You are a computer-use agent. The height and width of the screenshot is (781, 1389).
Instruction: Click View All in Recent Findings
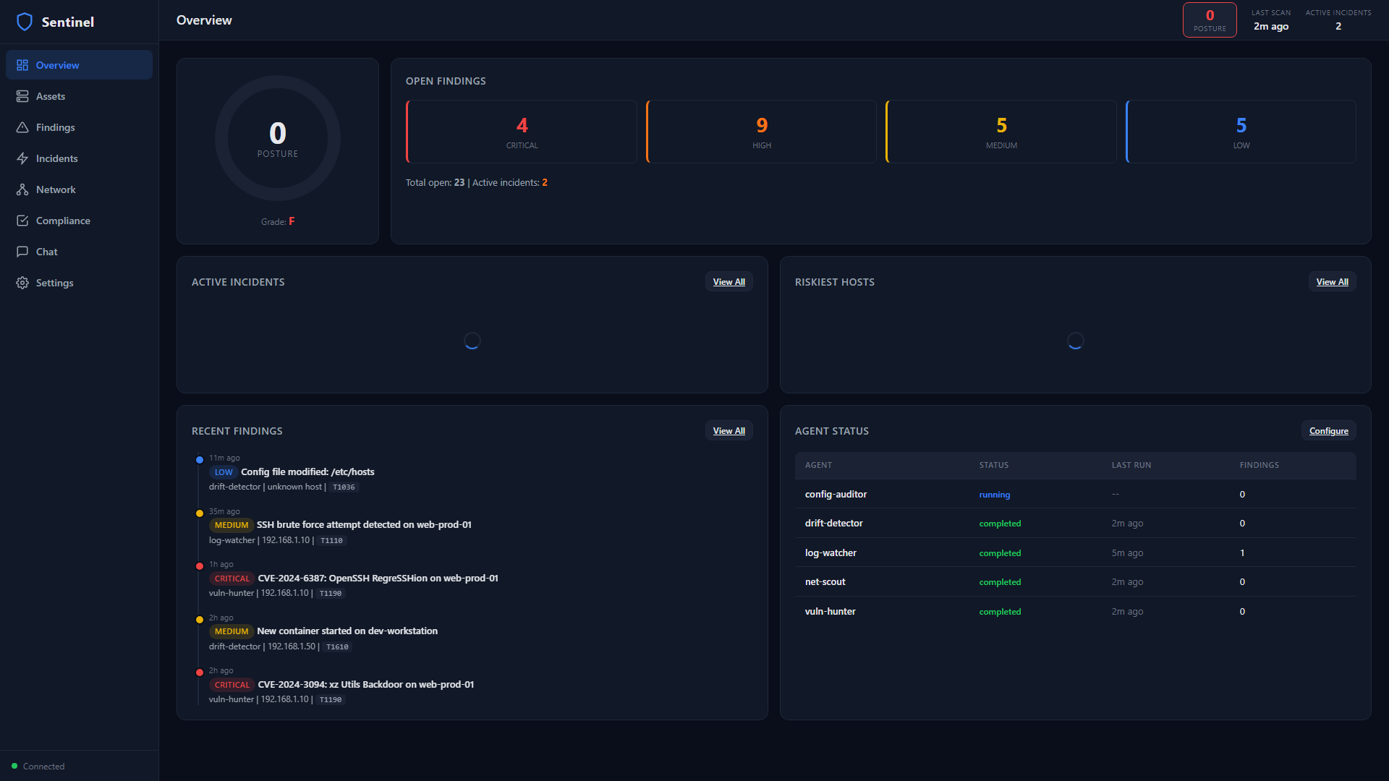pos(729,430)
